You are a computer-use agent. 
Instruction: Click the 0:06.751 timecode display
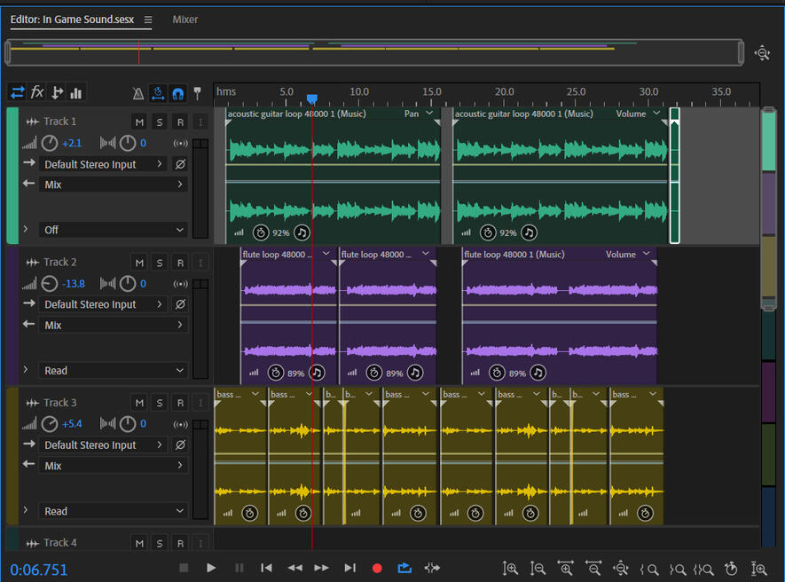[x=39, y=570]
